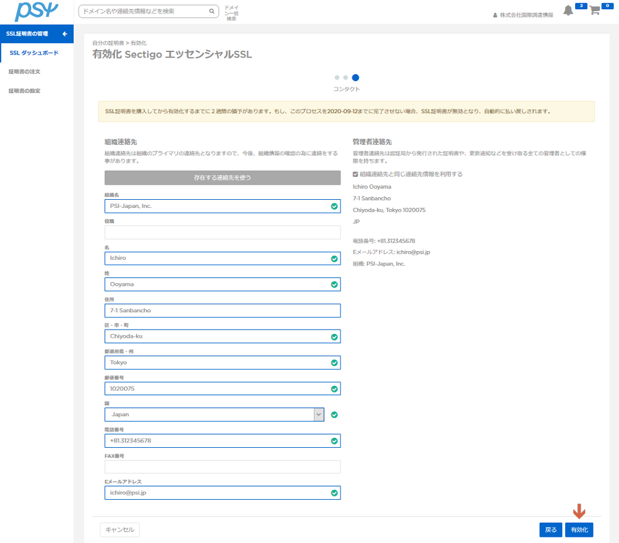Image resolution: width=619 pixels, height=543 pixels.
Task: Focus the 組織名 field
Action: (x=223, y=206)
